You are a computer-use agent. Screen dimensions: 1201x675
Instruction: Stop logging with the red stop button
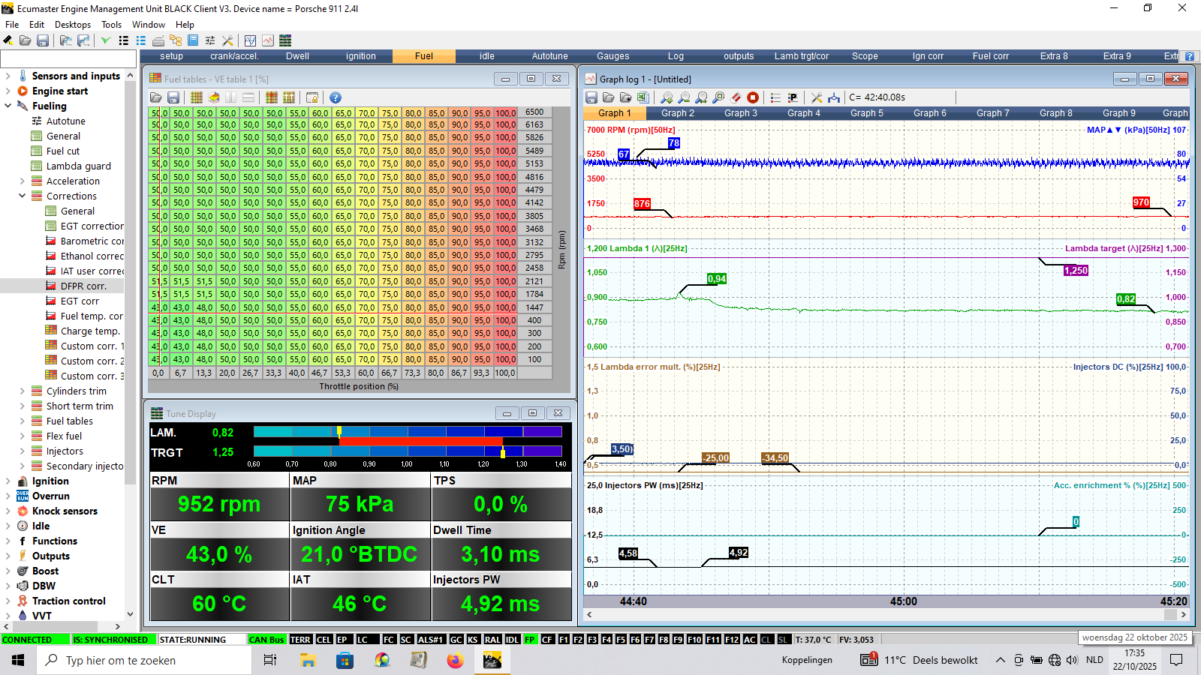point(753,97)
